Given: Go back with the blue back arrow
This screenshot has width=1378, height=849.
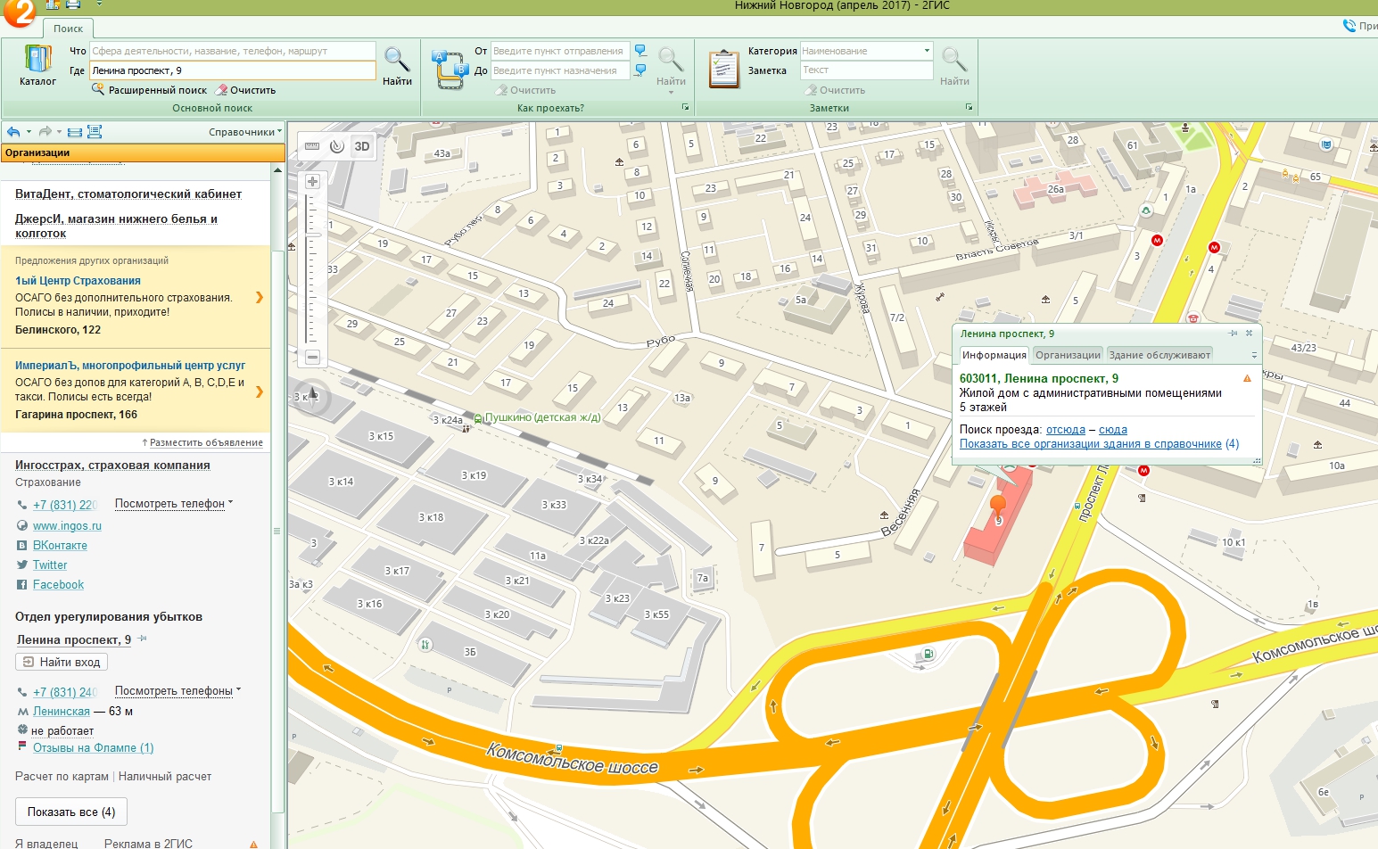Looking at the screenshot, I should pos(13,132).
